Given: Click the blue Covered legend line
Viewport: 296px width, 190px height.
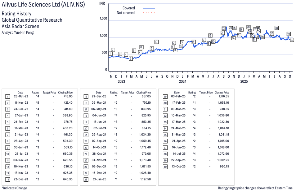Looking at the screenshot, I should pyautogui.click(x=149, y=8).
